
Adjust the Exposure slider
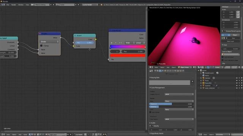[x=171, y=104]
